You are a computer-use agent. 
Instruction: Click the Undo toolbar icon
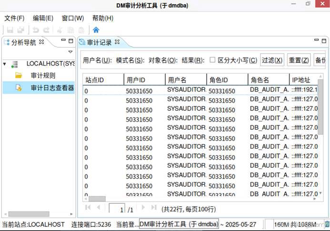click(x=36, y=30)
